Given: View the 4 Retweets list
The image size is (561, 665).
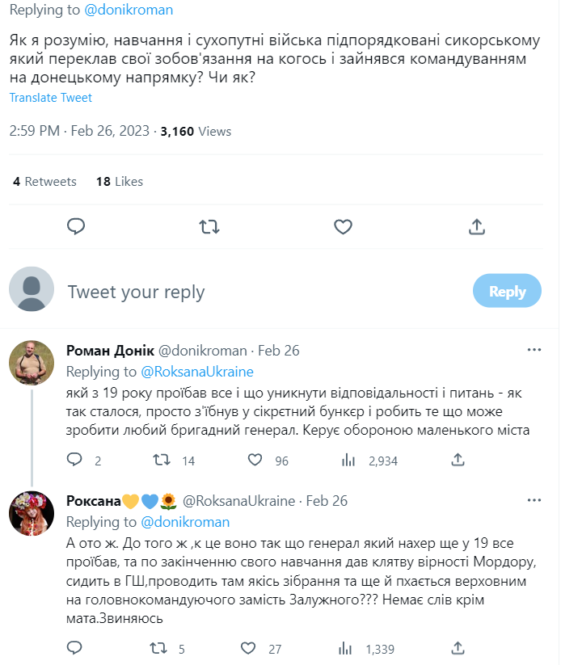Looking at the screenshot, I should (x=44, y=182).
